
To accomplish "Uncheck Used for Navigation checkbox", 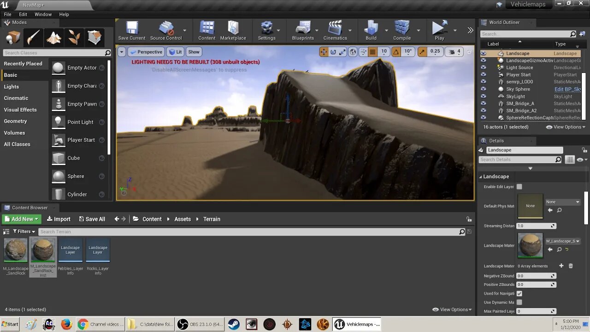I will [x=519, y=293].
